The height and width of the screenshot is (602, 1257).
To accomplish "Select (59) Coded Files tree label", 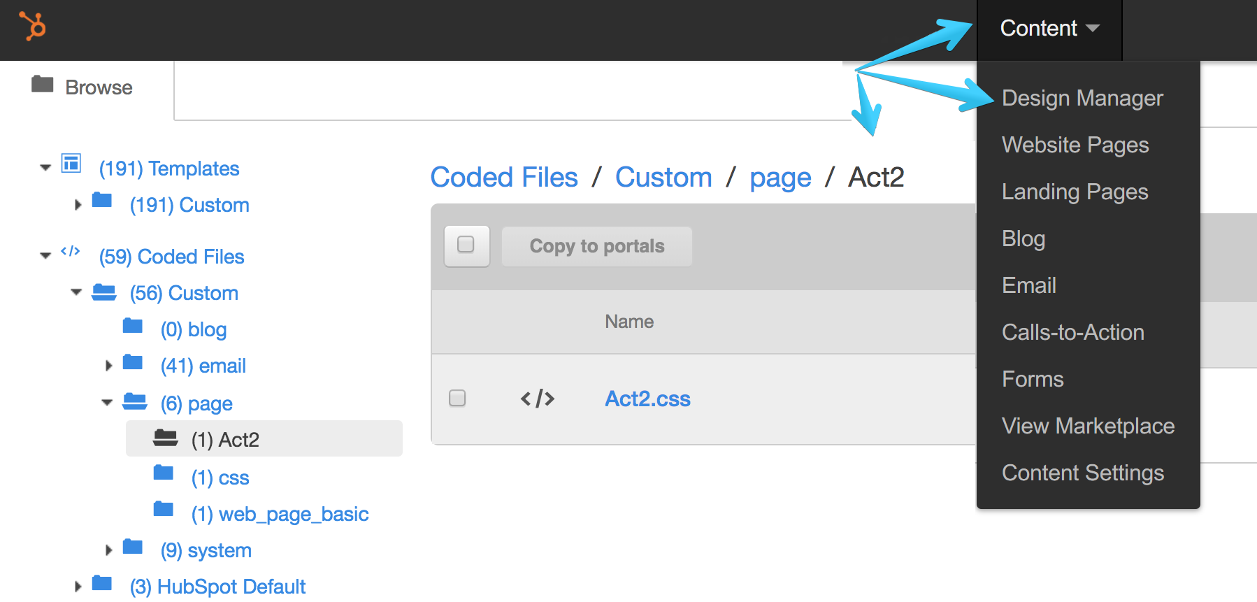I will 171,257.
